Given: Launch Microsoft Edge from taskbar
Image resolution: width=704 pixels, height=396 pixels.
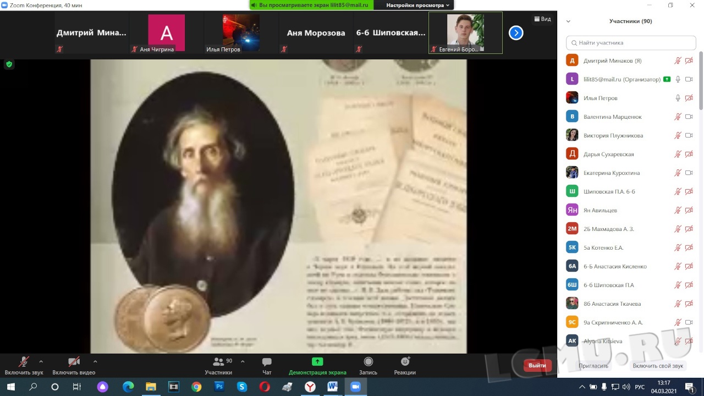Looking at the screenshot, I should click(x=128, y=387).
